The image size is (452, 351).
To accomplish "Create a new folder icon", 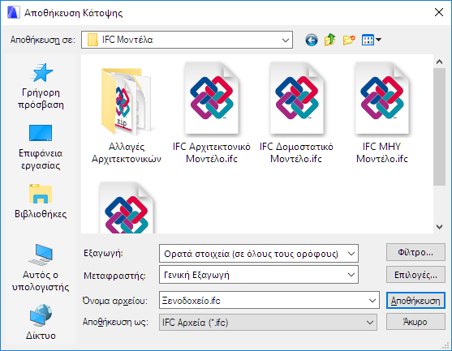I will click(349, 40).
